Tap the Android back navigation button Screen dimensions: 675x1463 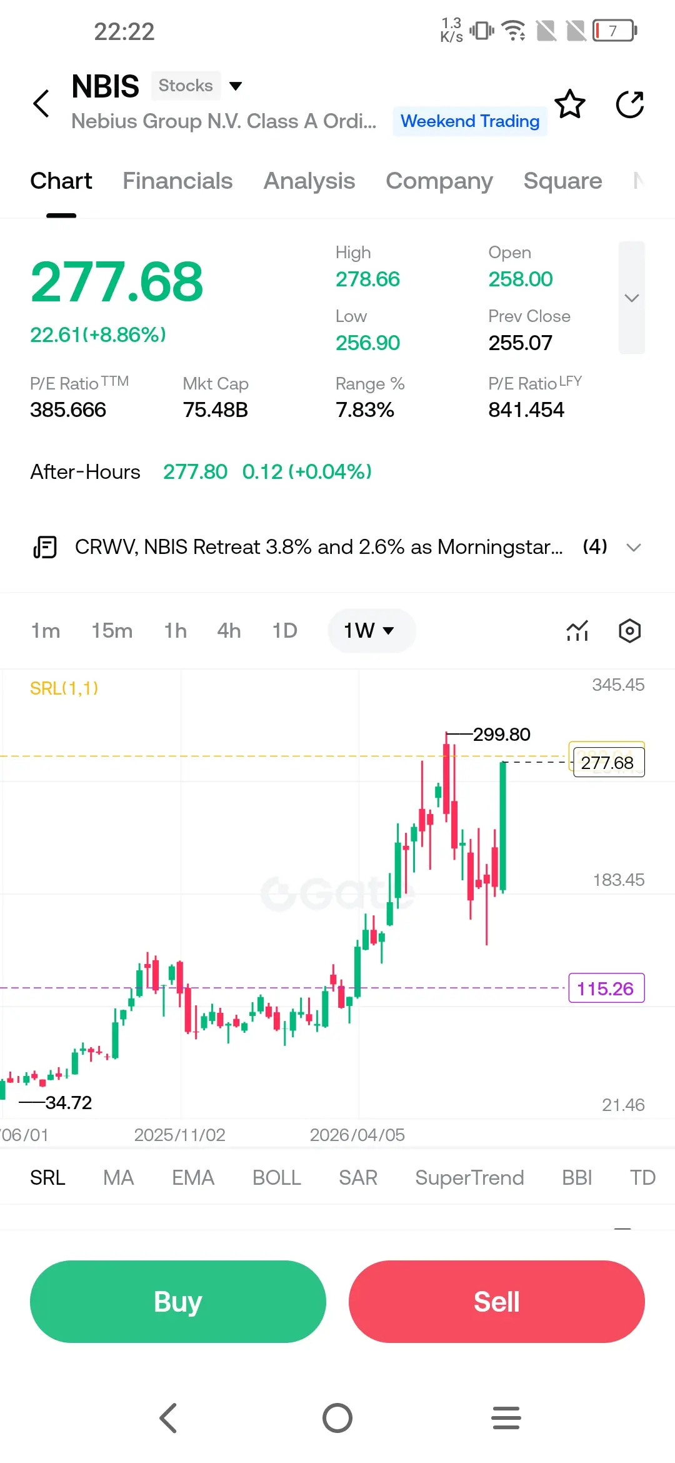point(169,1418)
